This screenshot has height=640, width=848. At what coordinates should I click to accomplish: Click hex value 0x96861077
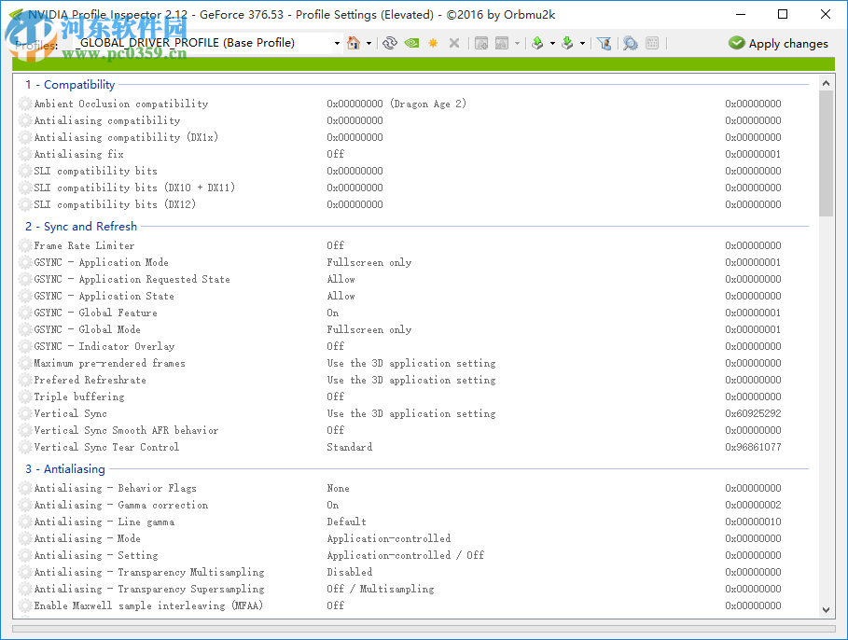753,447
